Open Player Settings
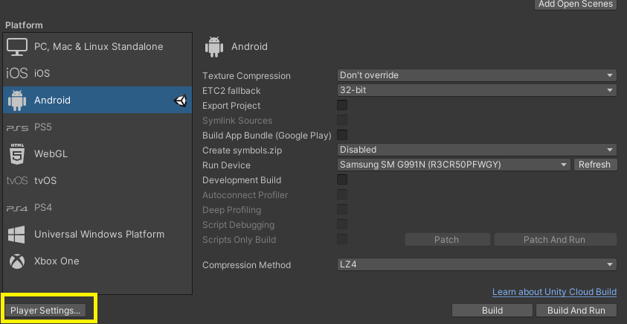The width and height of the screenshot is (627, 324). (45, 311)
